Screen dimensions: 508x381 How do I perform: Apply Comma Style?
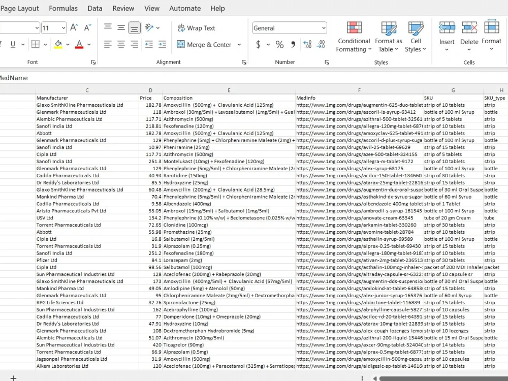293,44
